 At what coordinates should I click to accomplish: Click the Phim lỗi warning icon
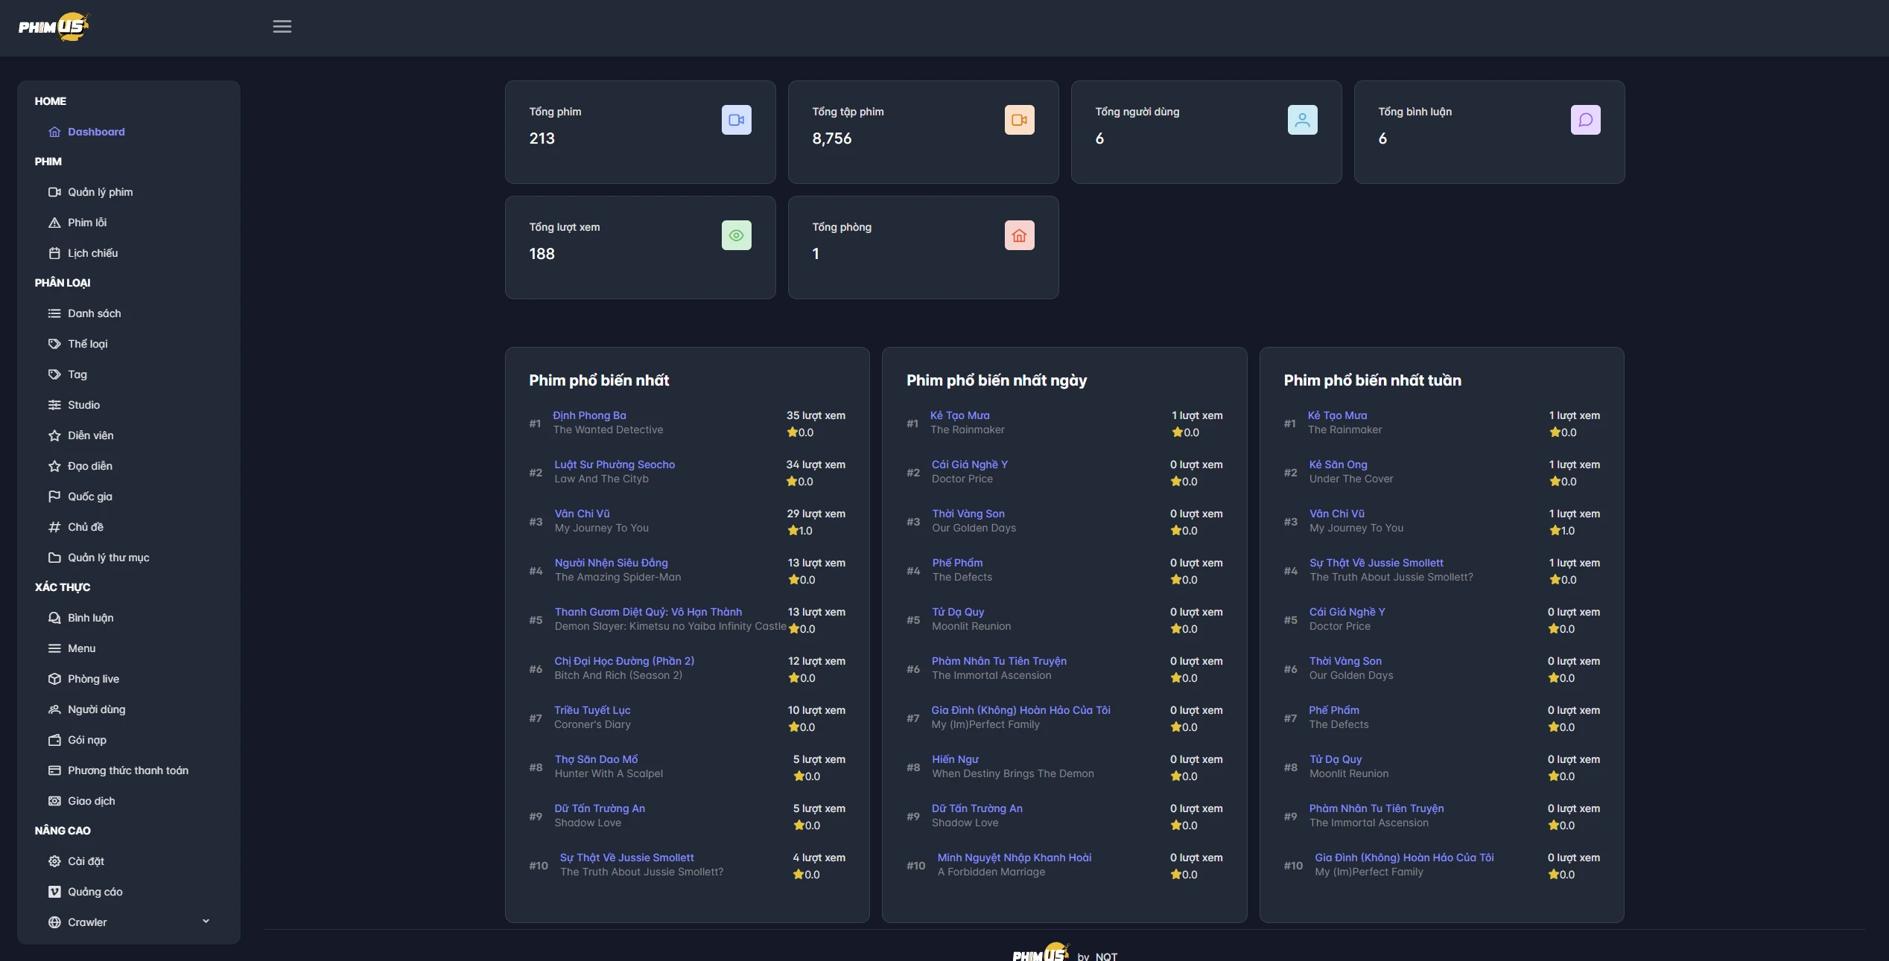click(55, 222)
